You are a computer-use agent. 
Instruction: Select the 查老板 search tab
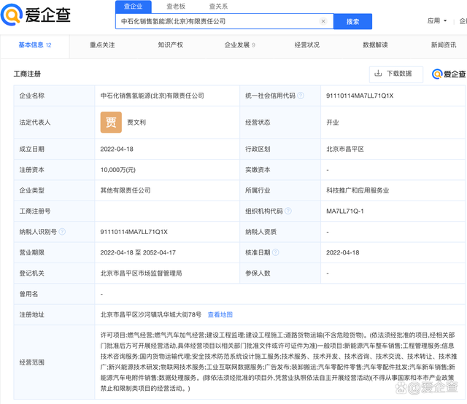coord(175,7)
